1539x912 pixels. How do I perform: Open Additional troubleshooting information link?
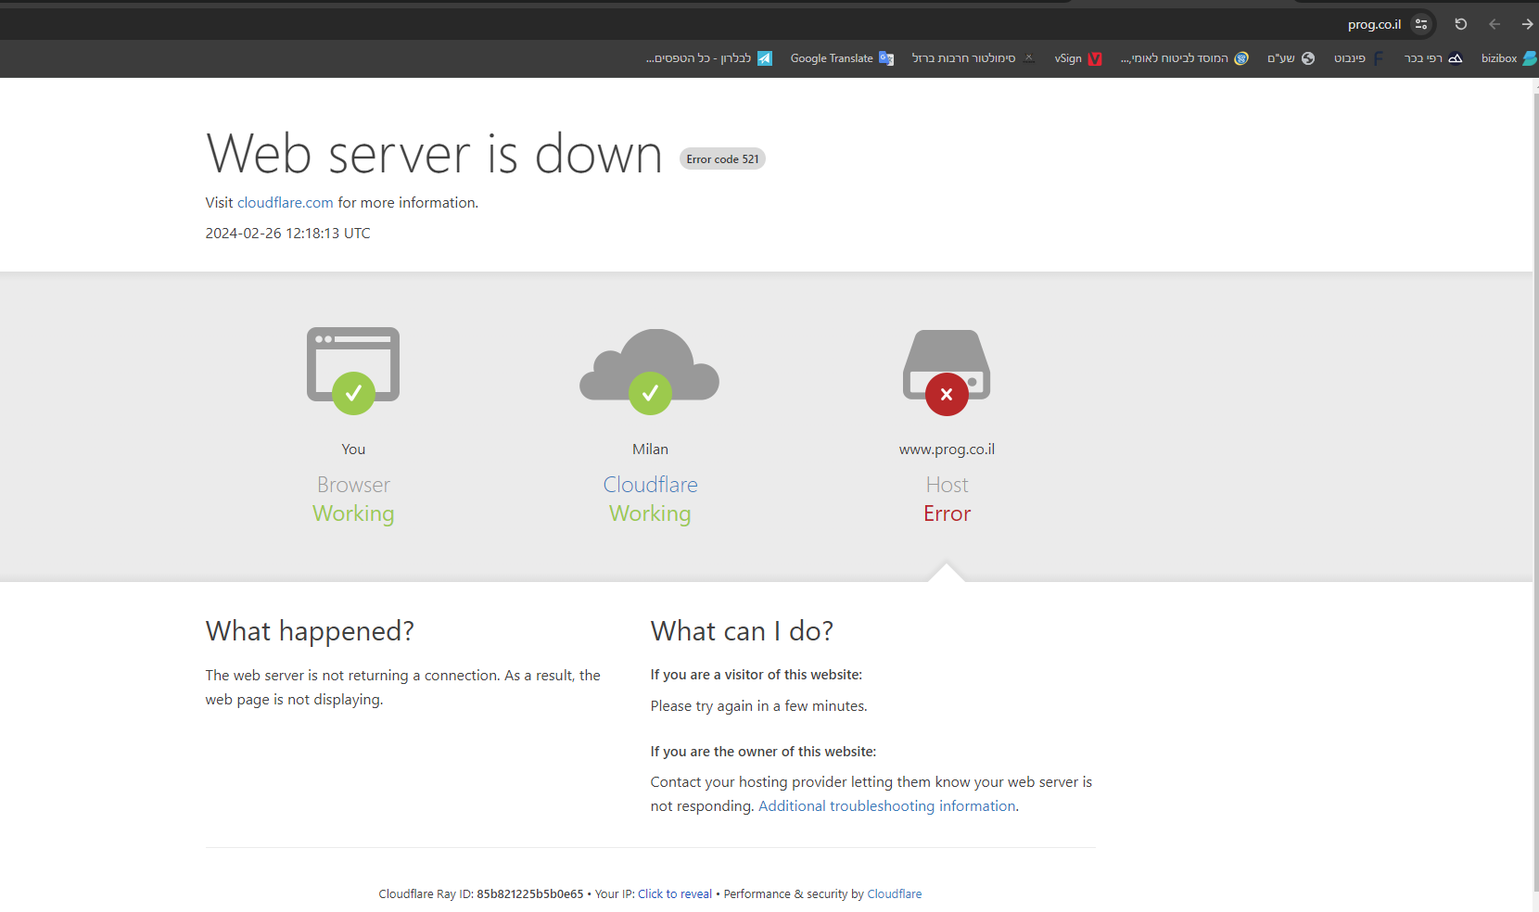coord(887,806)
